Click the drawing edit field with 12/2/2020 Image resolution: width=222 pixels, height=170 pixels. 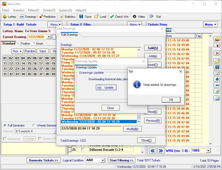click(x=91, y=129)
